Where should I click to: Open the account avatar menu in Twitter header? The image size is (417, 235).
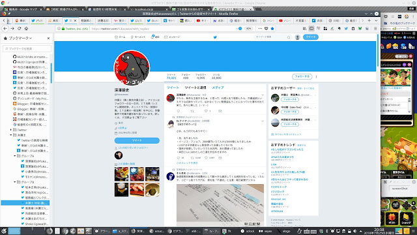[297, 37]
